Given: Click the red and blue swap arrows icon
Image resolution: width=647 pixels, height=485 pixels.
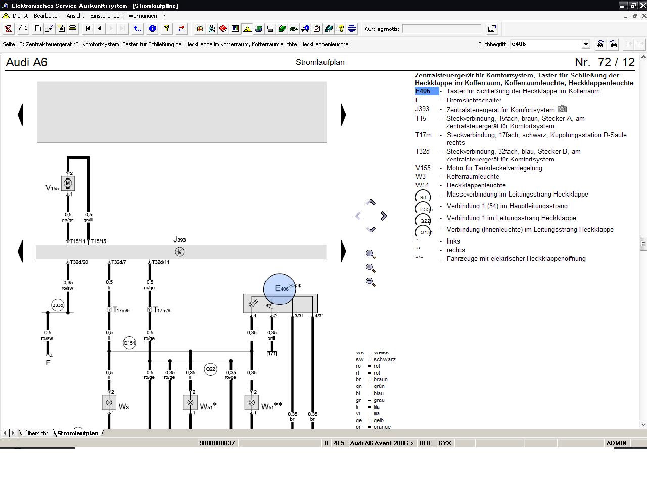Looking at the screenshot, I should 181,29.
